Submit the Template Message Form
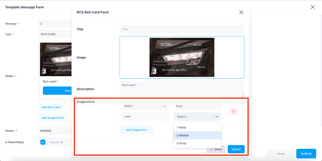 tap(306, 153)
